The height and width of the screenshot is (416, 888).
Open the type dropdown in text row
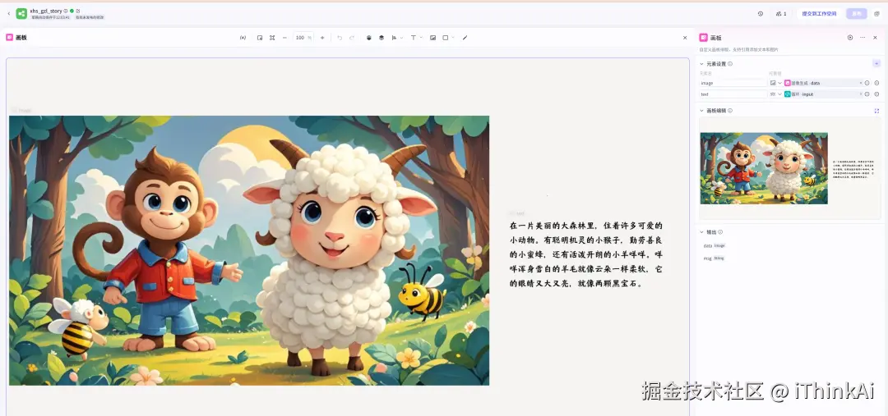point(776,94)
